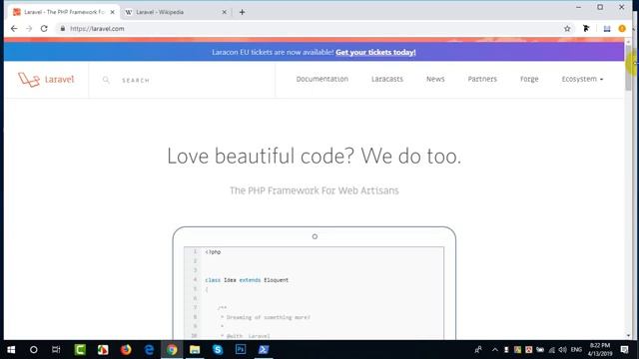639x359 pixels.
Task: Open Task View in the taskbar
Action: 56,350
